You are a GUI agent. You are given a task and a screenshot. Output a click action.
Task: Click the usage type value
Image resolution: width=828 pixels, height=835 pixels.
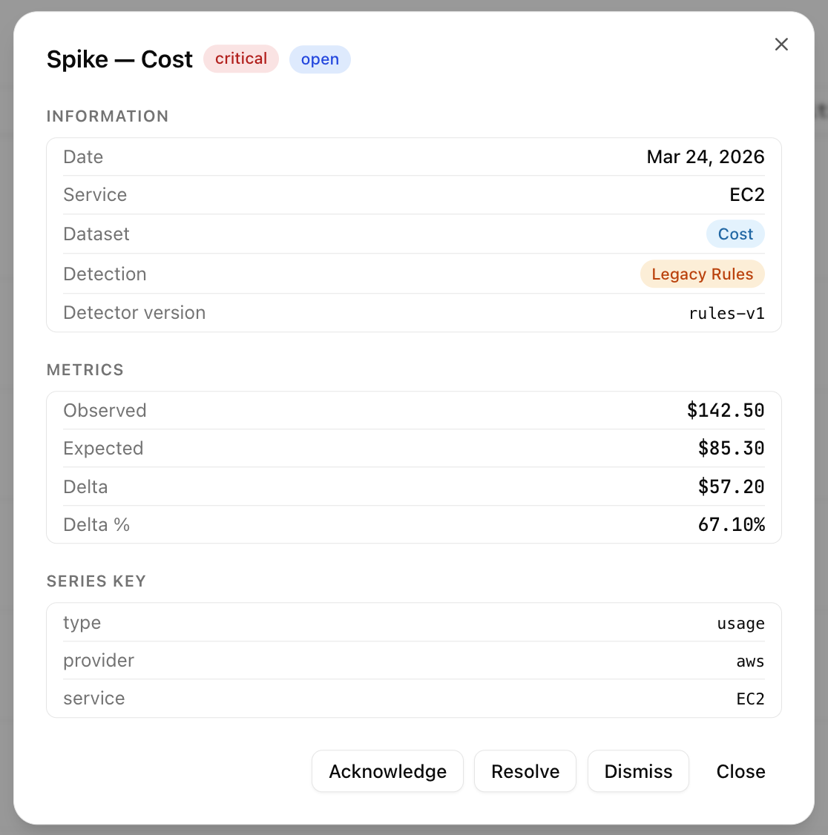(x=740, y=624)
